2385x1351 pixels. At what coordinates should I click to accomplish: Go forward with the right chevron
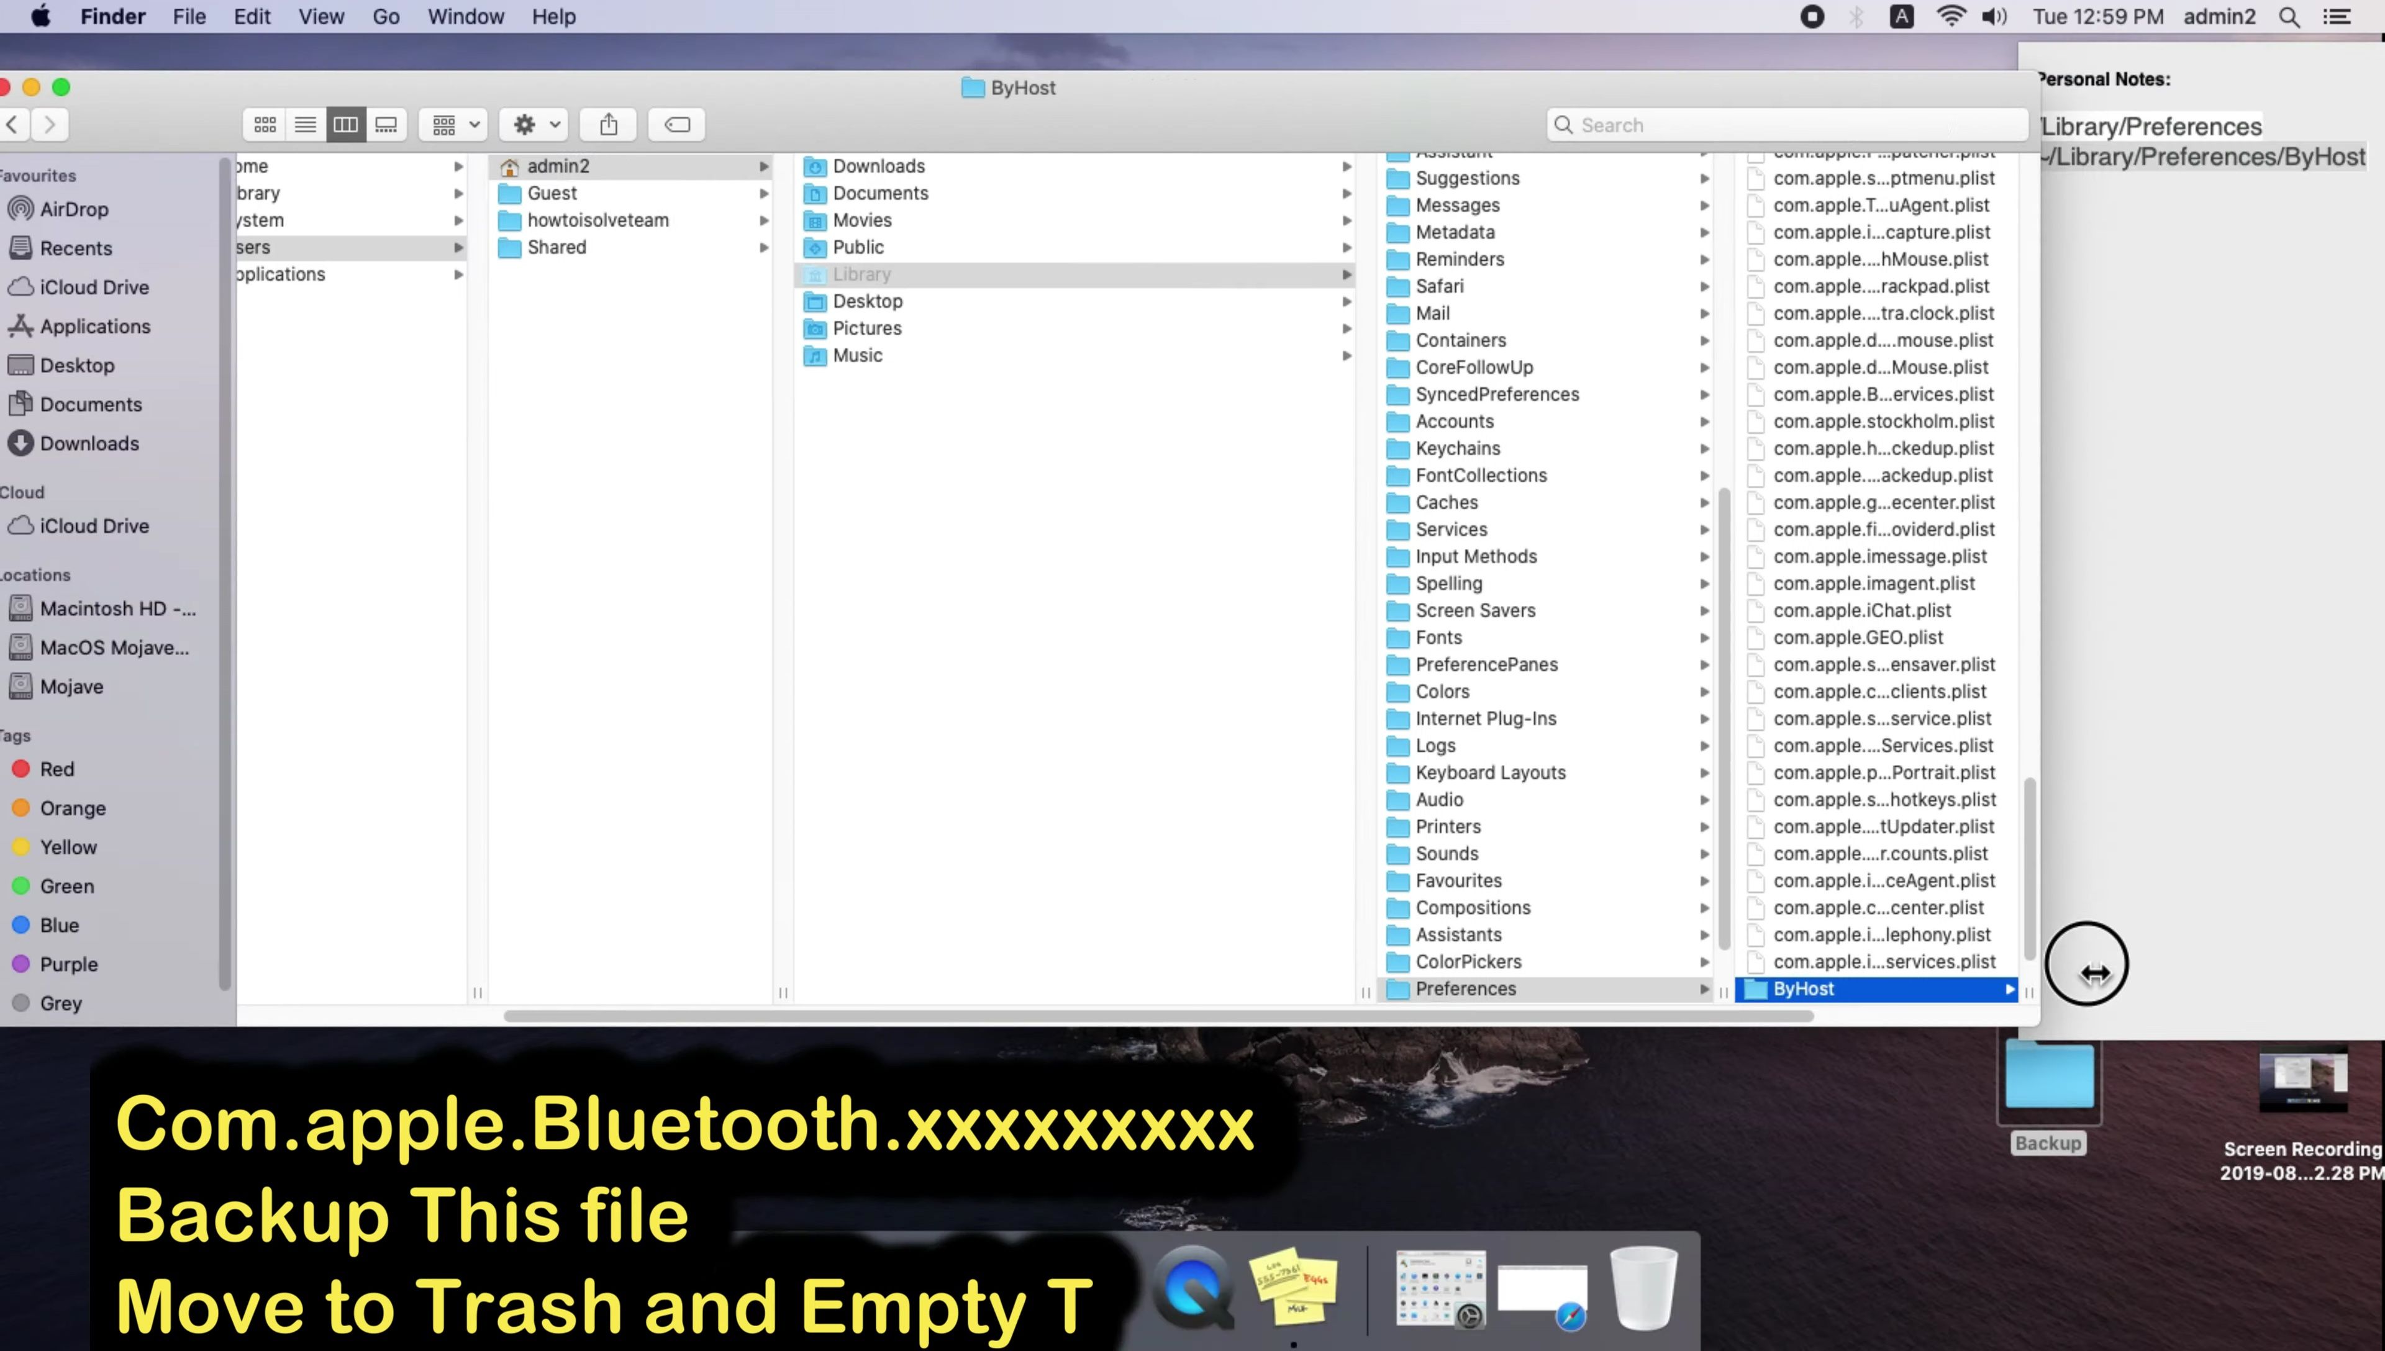pyautogui.click(x=50, y=124)
